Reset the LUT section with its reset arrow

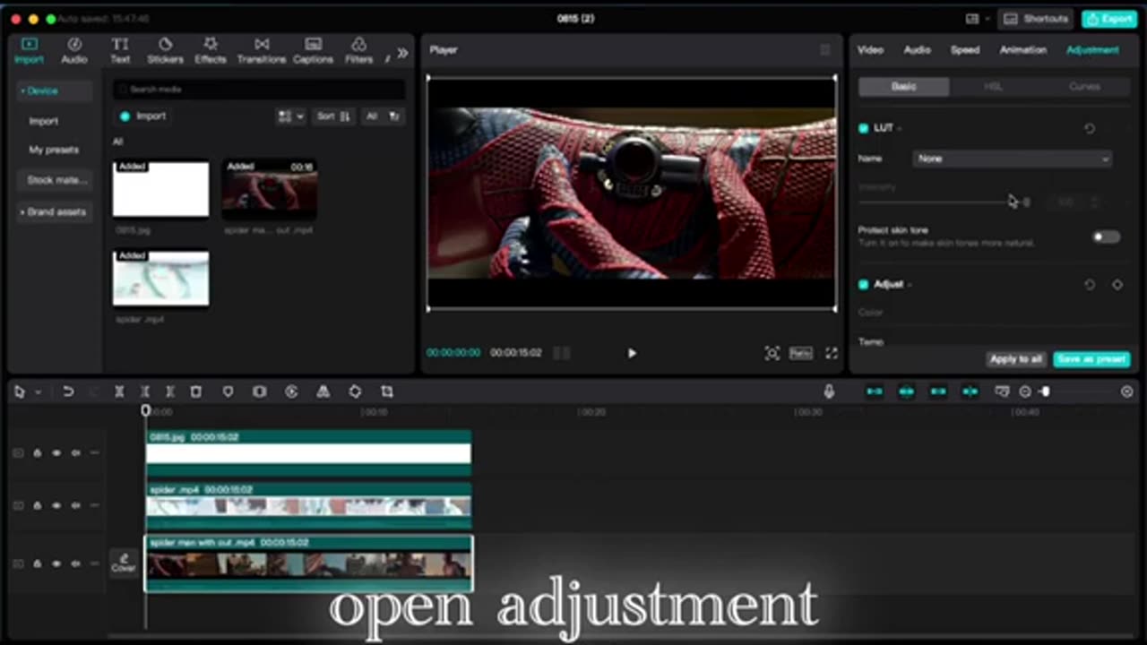tap(1090, 128)
